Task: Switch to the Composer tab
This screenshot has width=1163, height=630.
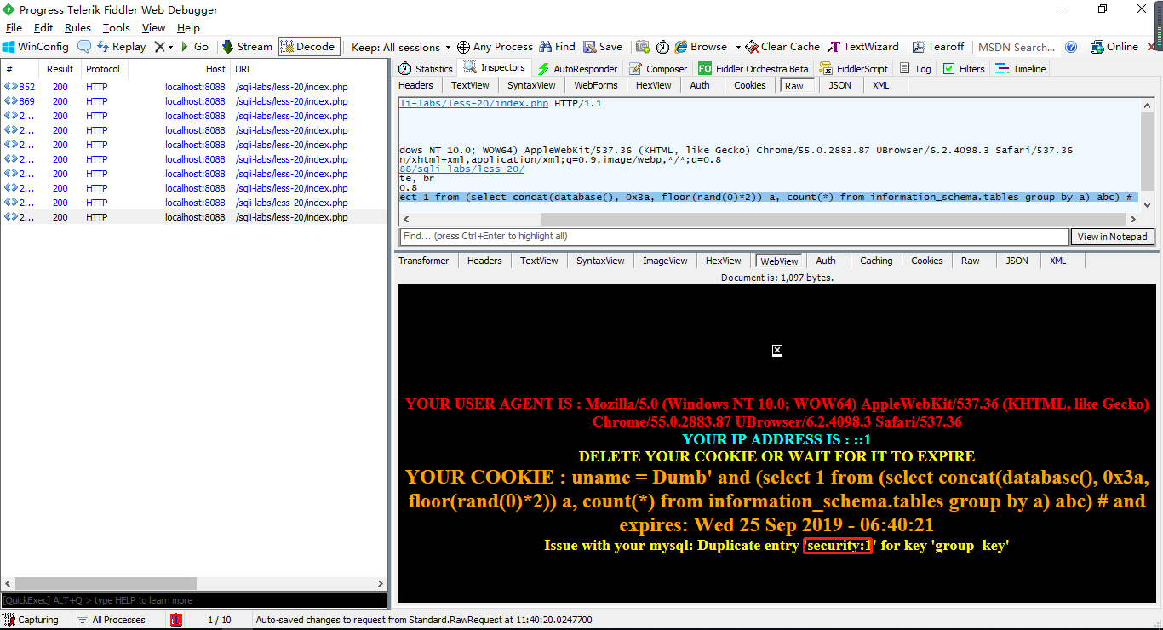Action: point(658,68)
